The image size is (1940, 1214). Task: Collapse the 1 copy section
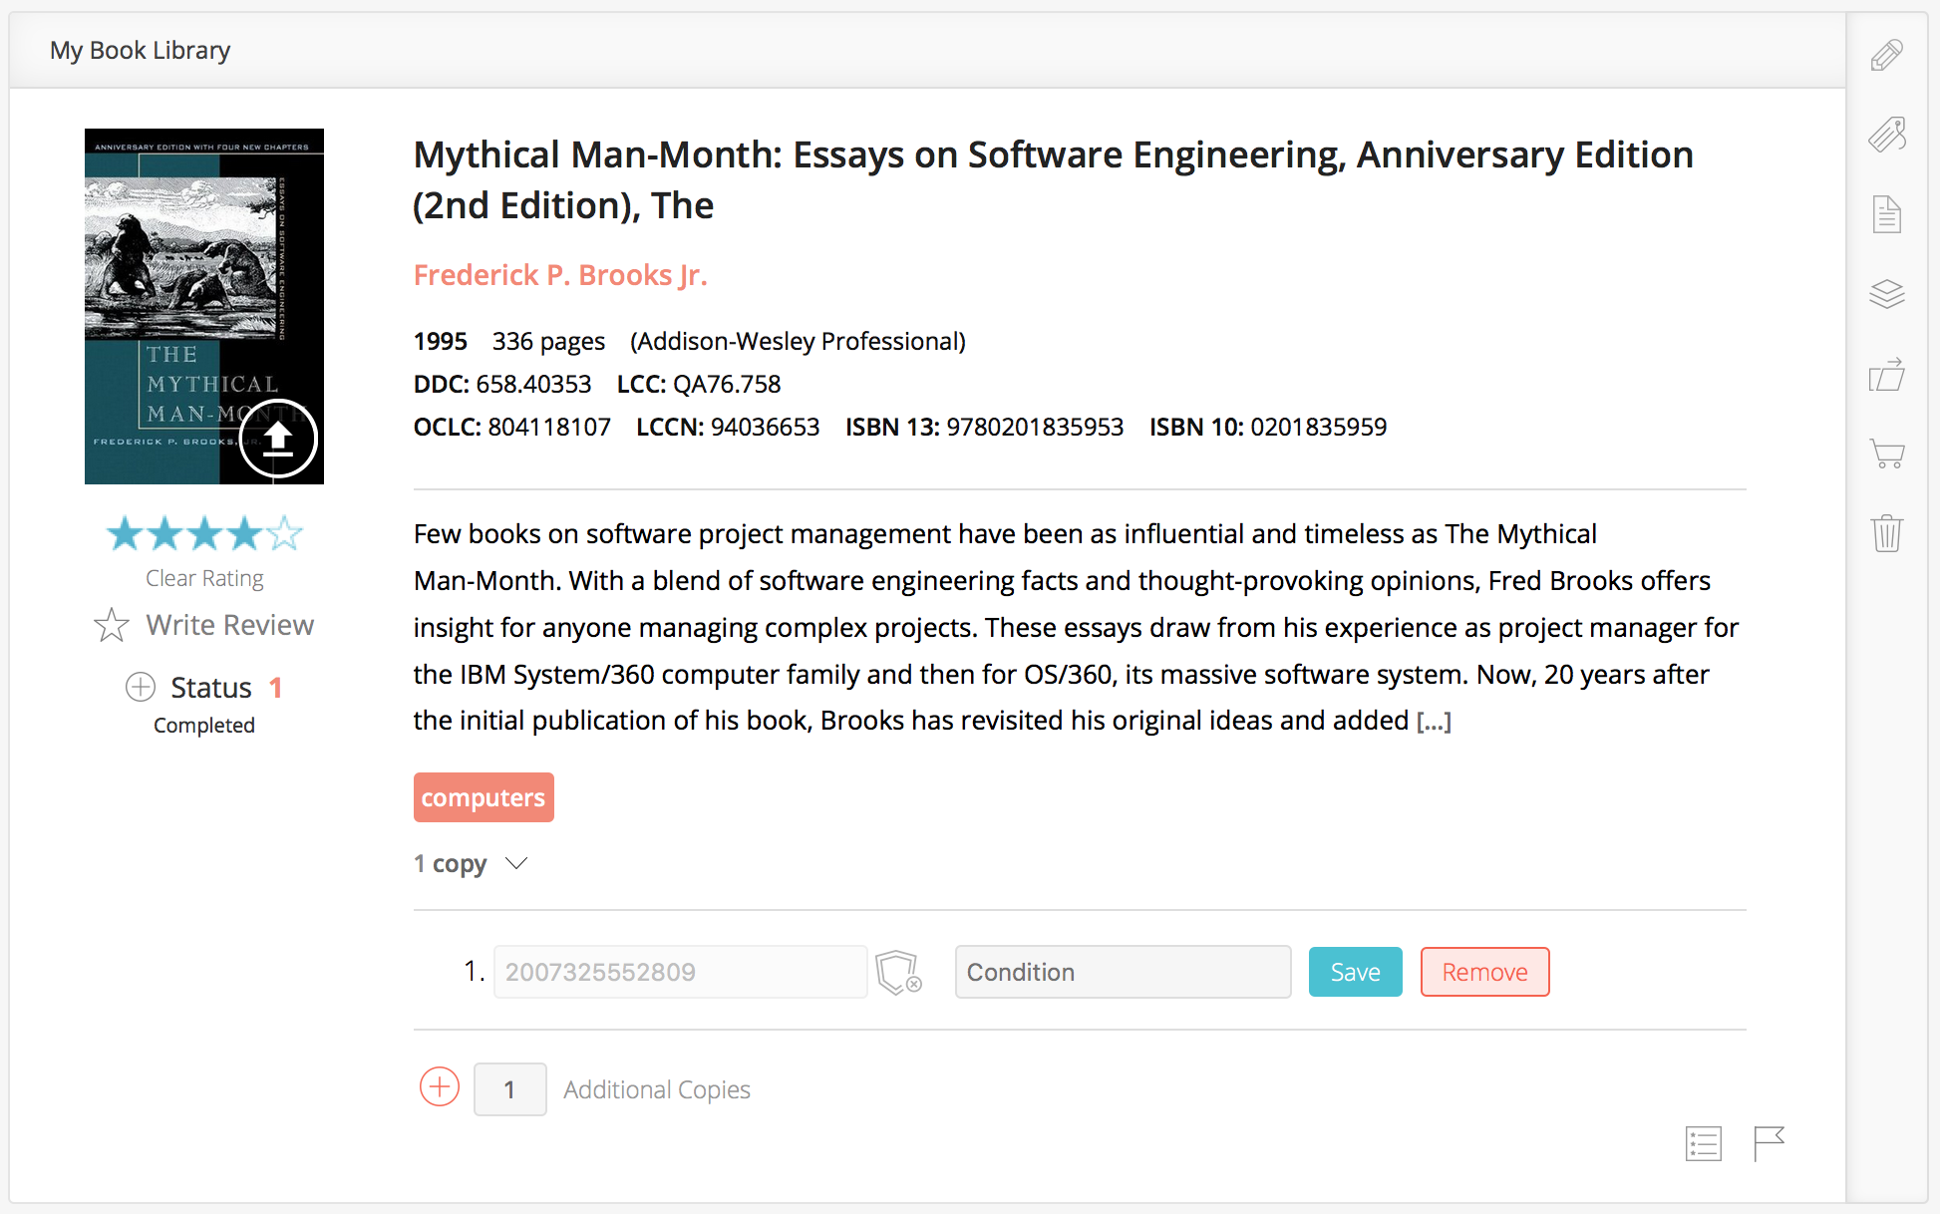click(x=516, y=863)
